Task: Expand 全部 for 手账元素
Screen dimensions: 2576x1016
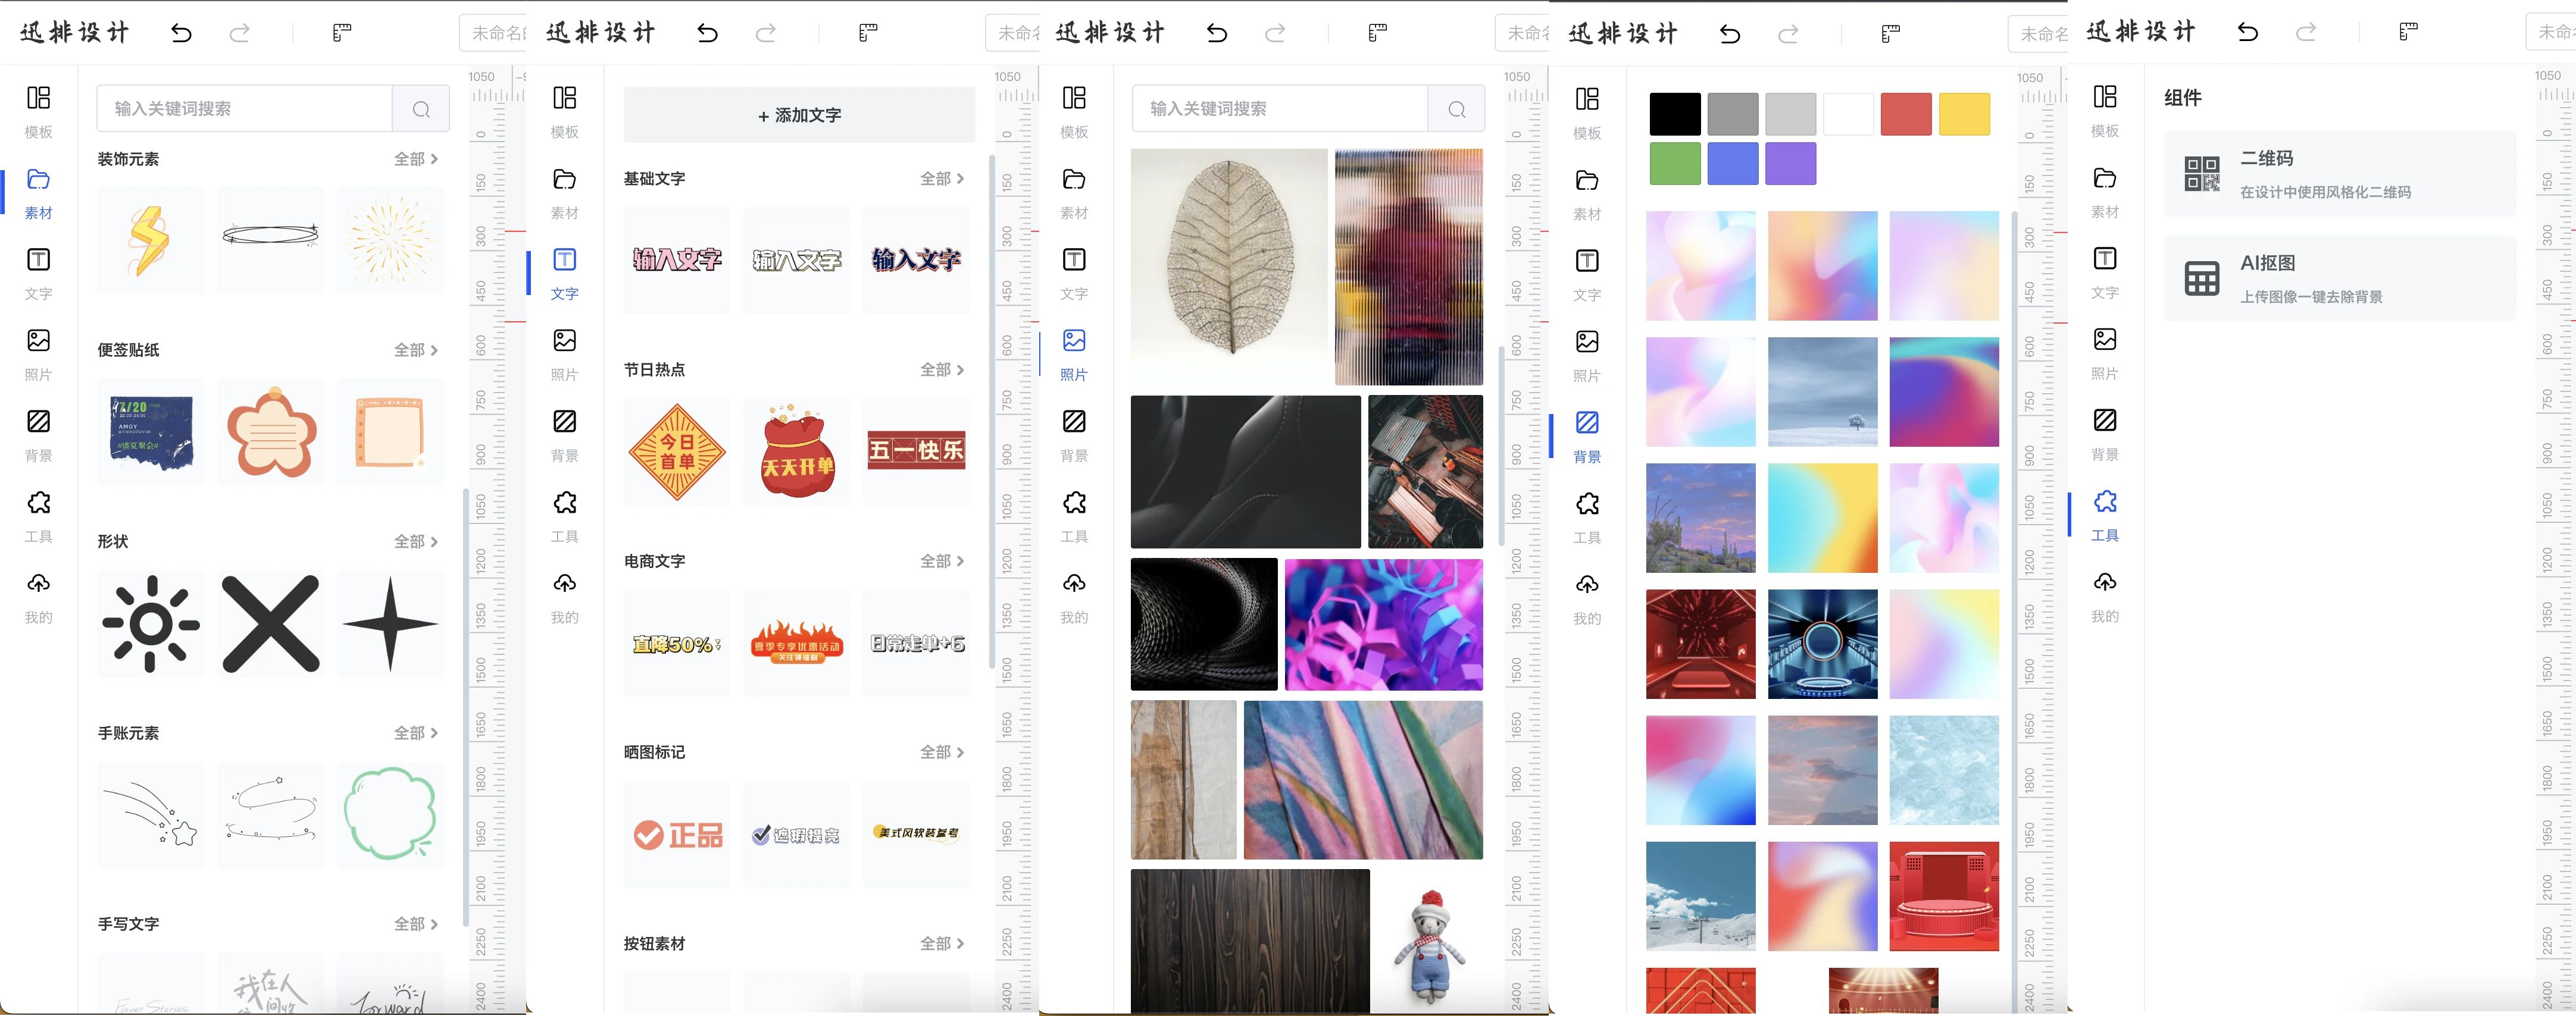Action: click(416, 733)
